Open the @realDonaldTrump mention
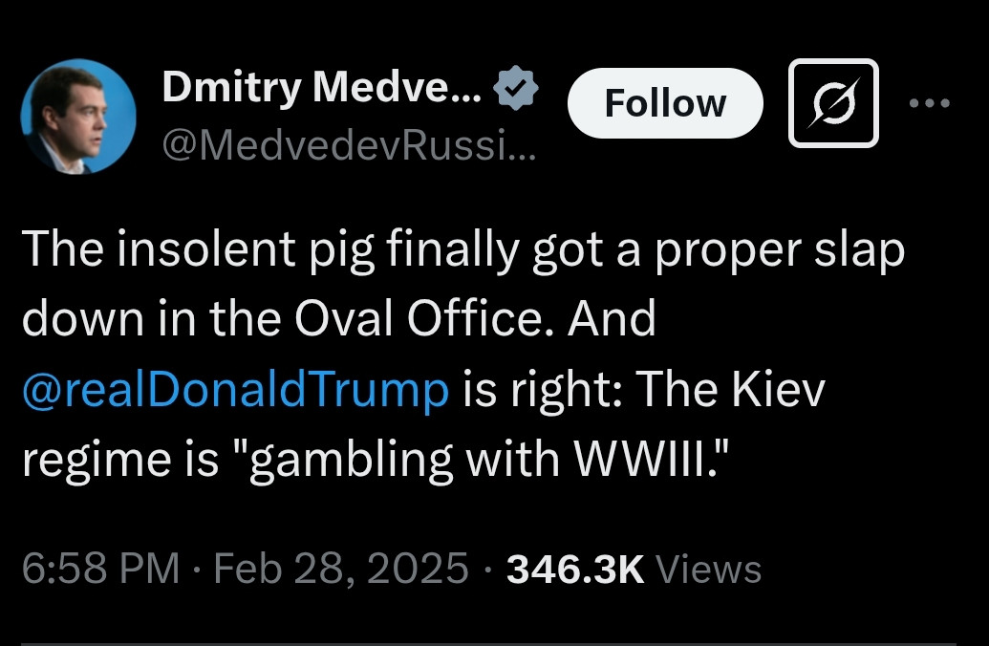 point(235,389)
